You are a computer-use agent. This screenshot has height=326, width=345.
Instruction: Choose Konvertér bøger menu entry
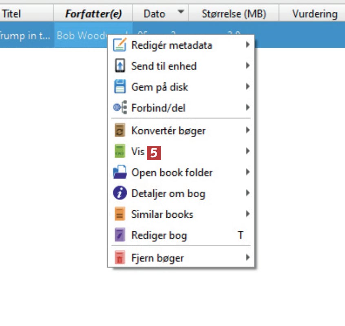[168, 131]
